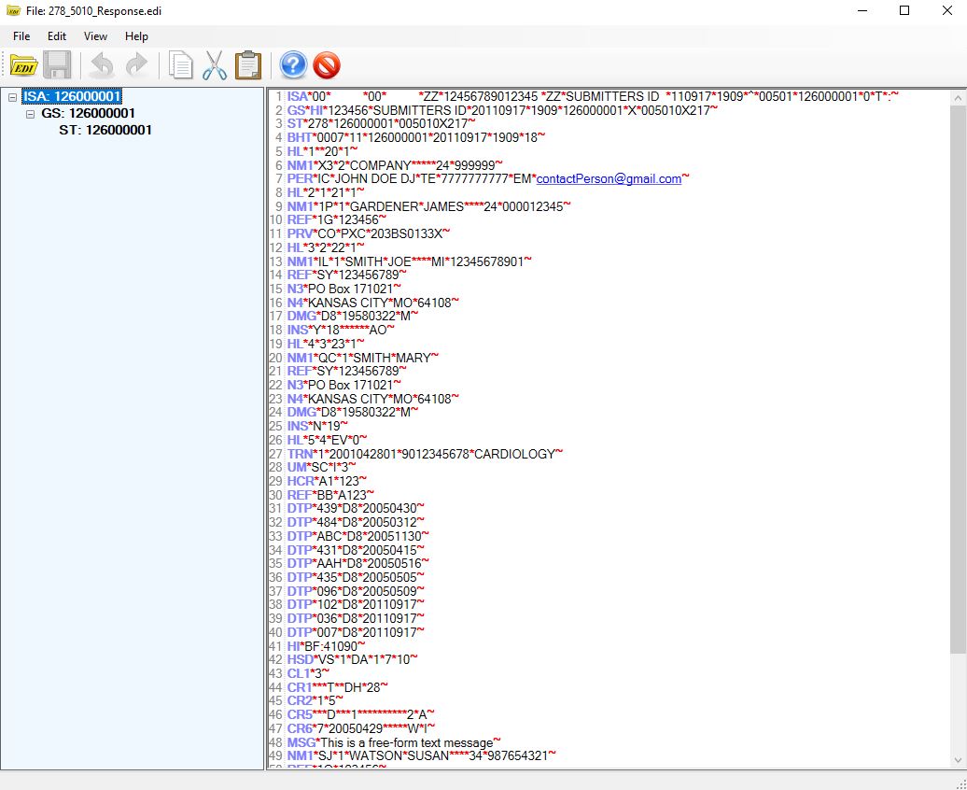Viewport: 967px width, 790px height.
Task: Click the Undo arrow icon
Action: coord(102,65)
